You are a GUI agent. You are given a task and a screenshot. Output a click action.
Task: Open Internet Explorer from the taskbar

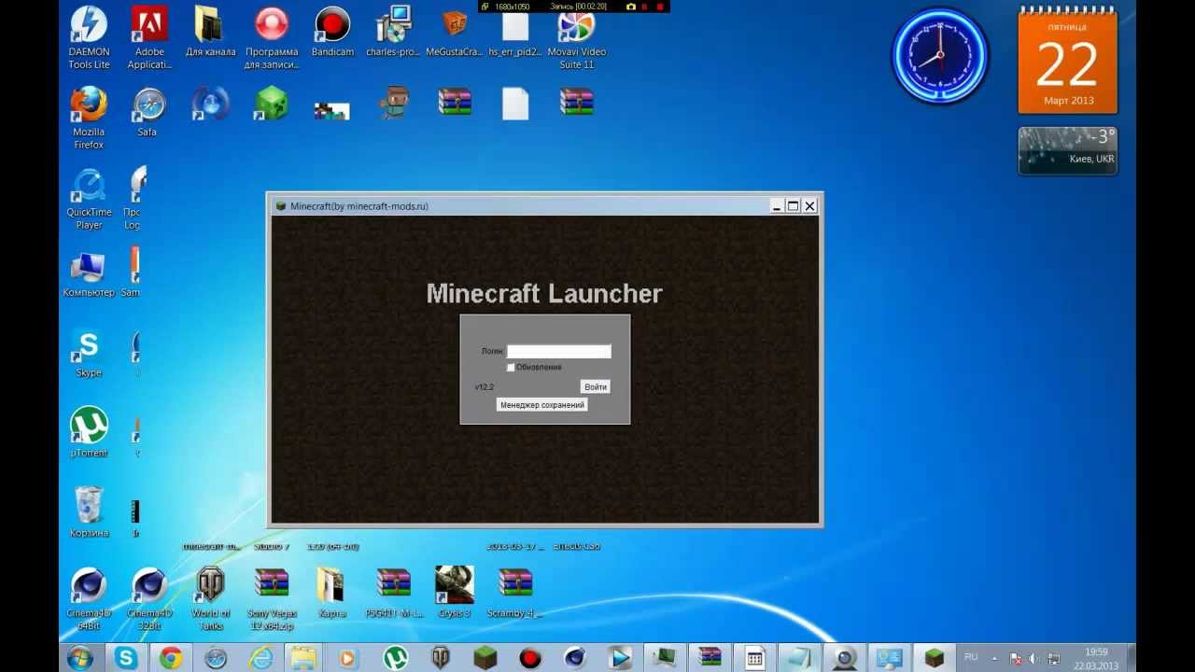pyautogui.click(x=260, y=658)
